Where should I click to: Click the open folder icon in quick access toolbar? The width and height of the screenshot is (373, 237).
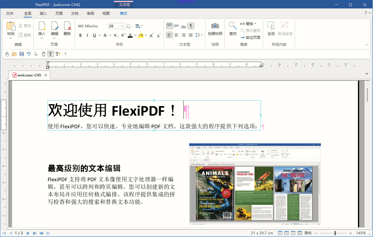point(14,54)
